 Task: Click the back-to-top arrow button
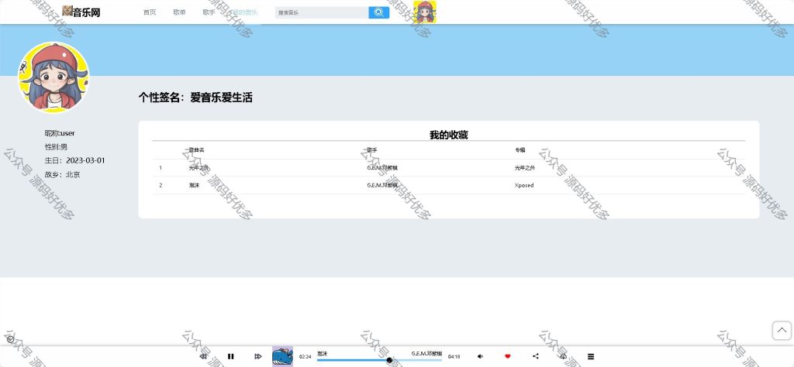[x=782, y=331]
